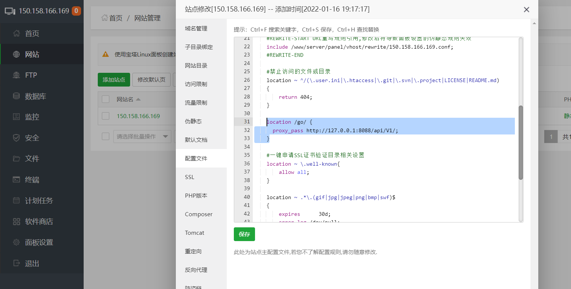Click page number 1 in pagination
Image resolution: width=571 pixels, height=289 pixels.
[x=551, y=137]
